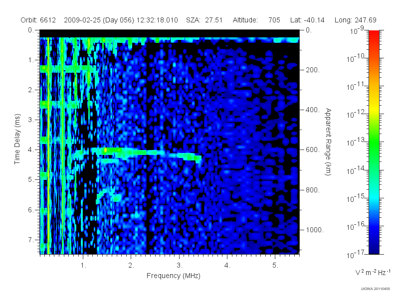399x299 pixels.
Task: Click the frequency tick label '1.'
Action: coord(83,266)
